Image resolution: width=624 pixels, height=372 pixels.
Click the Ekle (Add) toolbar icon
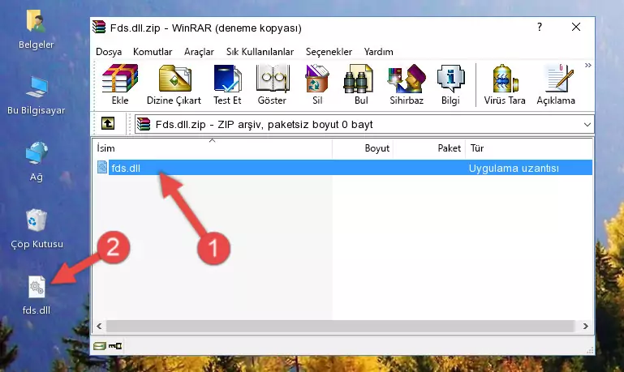(x=120, y=84)
